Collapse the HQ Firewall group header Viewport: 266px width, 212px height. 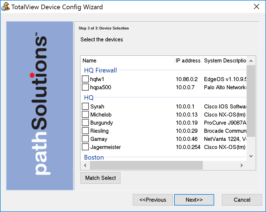coord(100,71)
